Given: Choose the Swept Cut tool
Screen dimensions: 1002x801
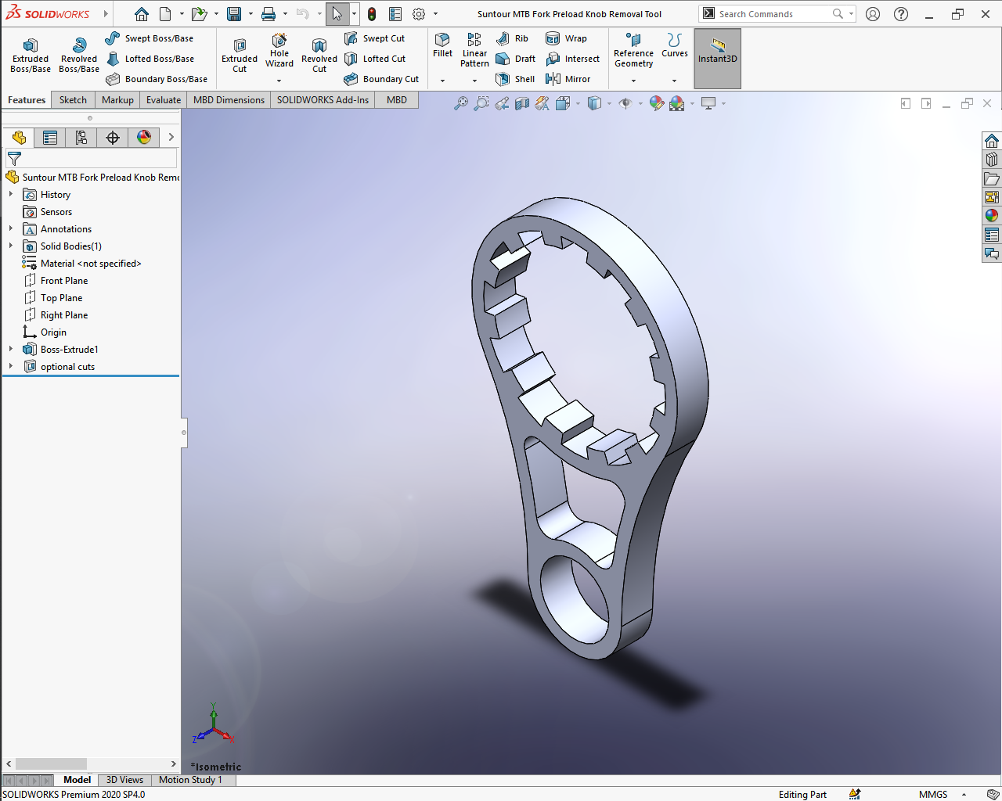Looking at the screenshot, I should point(375,38).
